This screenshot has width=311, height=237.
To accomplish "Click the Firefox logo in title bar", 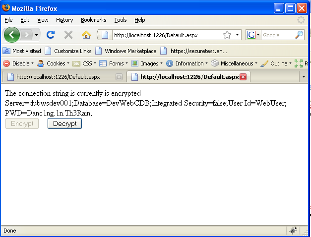I will tap(6, 7).
